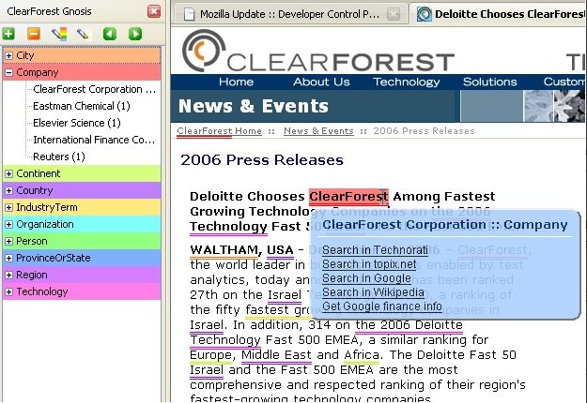Click the orange minus collapse-all icon
This screenshot has width=587, height=403.
pyautogui.click(x=34, y=34)
